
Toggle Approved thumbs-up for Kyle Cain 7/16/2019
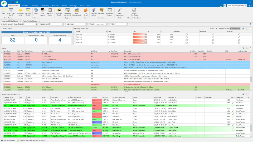click(187, 34)
